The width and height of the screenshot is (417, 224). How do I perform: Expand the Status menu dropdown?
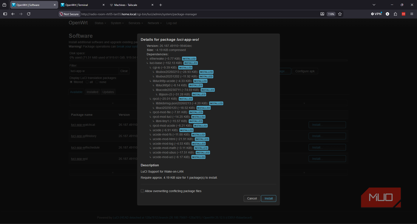[x=100, y=23]
